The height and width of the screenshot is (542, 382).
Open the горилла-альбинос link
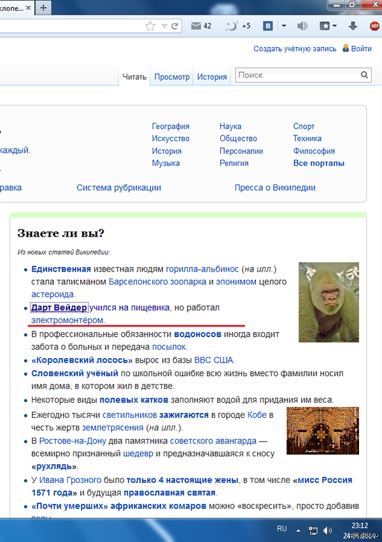202,269
